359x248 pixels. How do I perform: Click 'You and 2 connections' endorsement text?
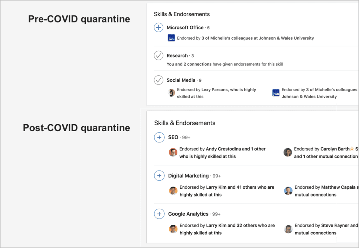[x=189, y=64]
